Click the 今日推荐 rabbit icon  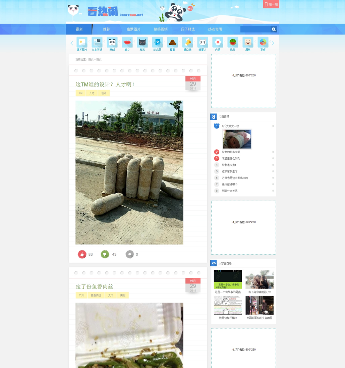214,117
